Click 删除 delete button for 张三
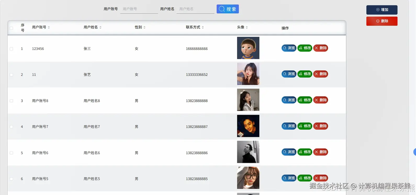Image resolution: width=416 pixels, height=195 pixels. 321,48
